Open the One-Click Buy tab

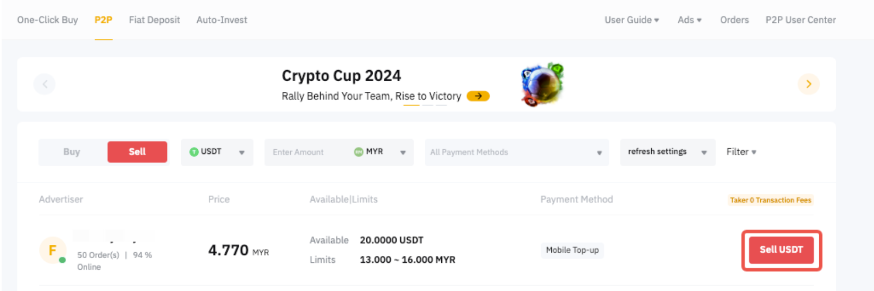click(47, 20)
